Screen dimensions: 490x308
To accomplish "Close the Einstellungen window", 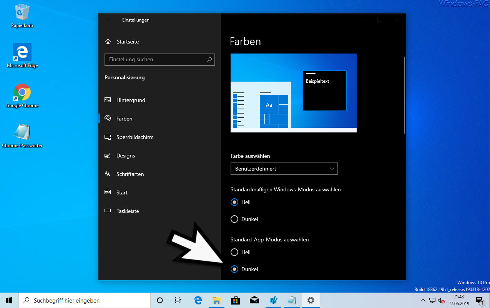I will pyautogui.click(x=397, y=20).
